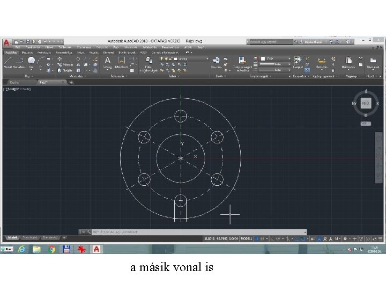Click the workspace switching gear icon
The height and width of the screenshot is (290, 386).
point(345,238)
